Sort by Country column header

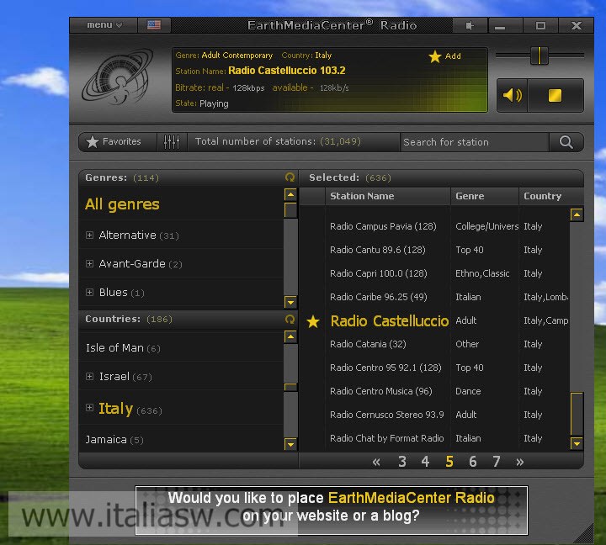point(550,196)
